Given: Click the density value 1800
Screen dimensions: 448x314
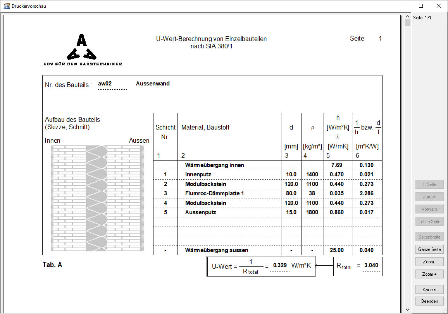Looking at the screenshot, I should pos(312,212).
